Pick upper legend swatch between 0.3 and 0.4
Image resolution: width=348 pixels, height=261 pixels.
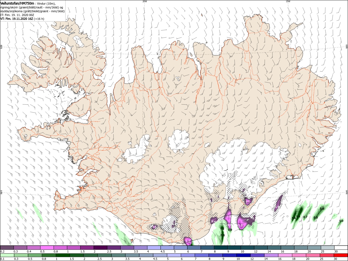[x=20, y=248]
